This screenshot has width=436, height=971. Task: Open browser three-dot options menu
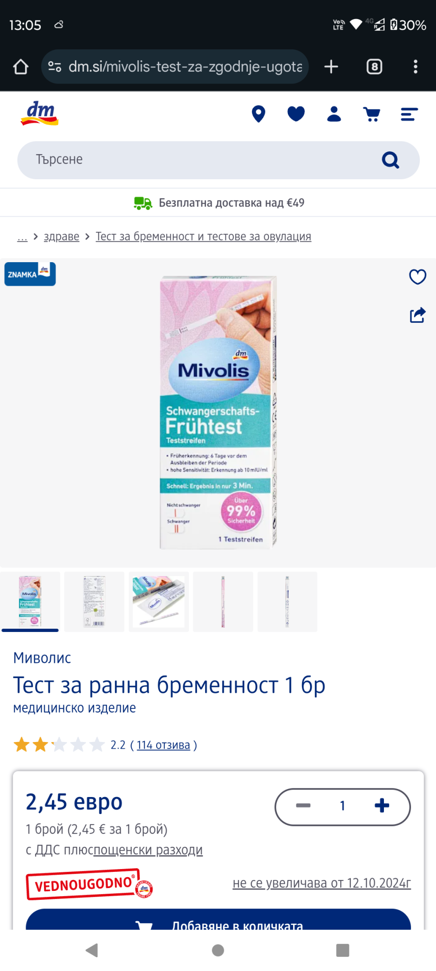416,67
